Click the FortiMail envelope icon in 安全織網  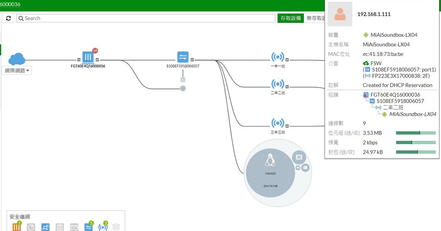pyautogui.click(x=74, y=227)
